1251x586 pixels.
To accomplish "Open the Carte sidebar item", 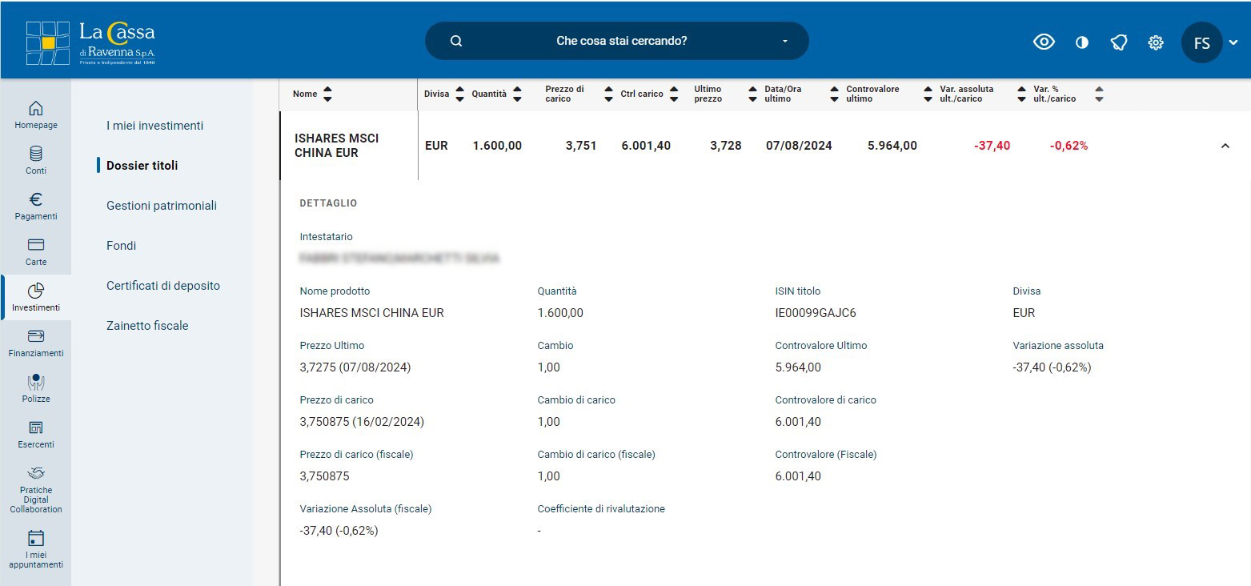I will point(36,251).
